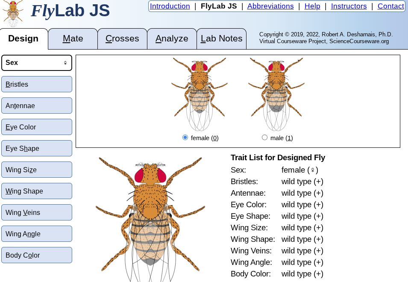Open the Wing Angle trait selector

point(37,234)
